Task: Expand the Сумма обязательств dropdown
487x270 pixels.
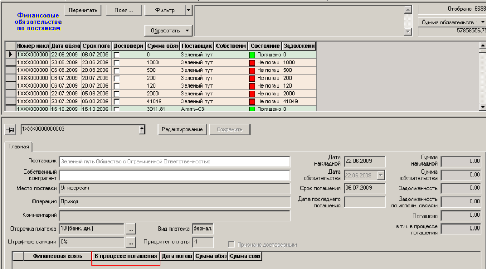Action: click(482, 22)
